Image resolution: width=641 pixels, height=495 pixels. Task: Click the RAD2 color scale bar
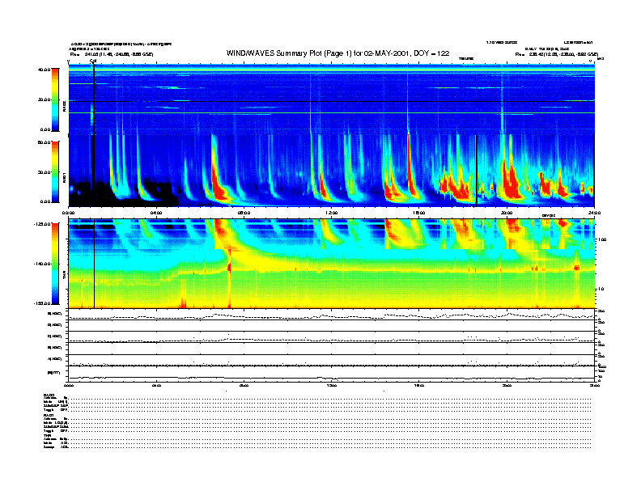pos(55,99)
